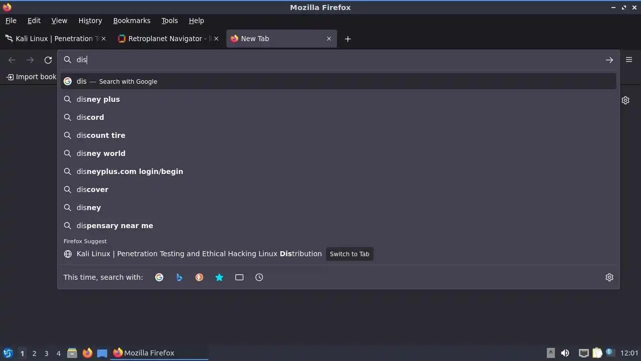The height and width of the screenshot is (361, 641).
Task: Click the back navigation arrow
Action: 12,60
